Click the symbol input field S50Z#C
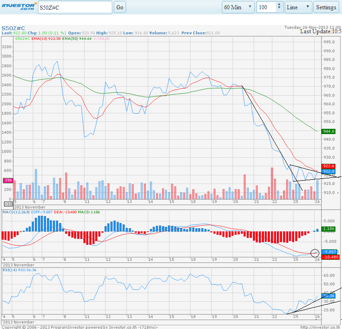This screenshot has height=329, width=342. [x=74, y=7]
